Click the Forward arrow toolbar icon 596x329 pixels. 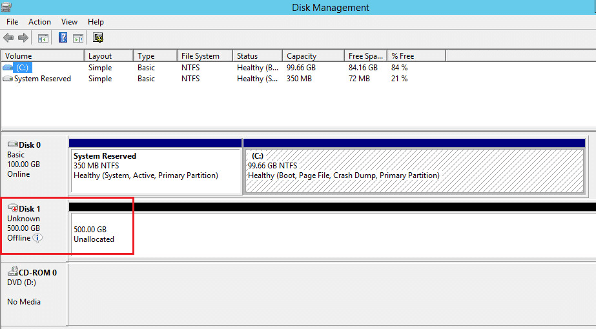23,37
